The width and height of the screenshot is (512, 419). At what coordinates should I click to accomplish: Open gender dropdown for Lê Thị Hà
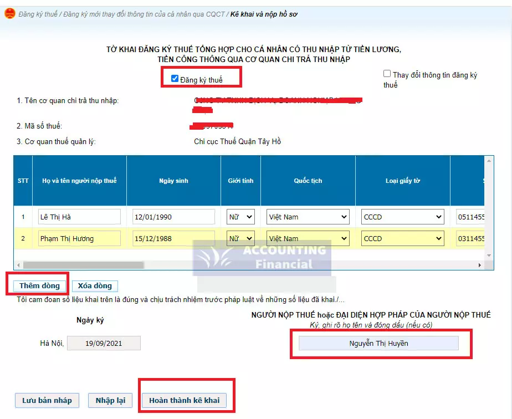coord(240,217)
